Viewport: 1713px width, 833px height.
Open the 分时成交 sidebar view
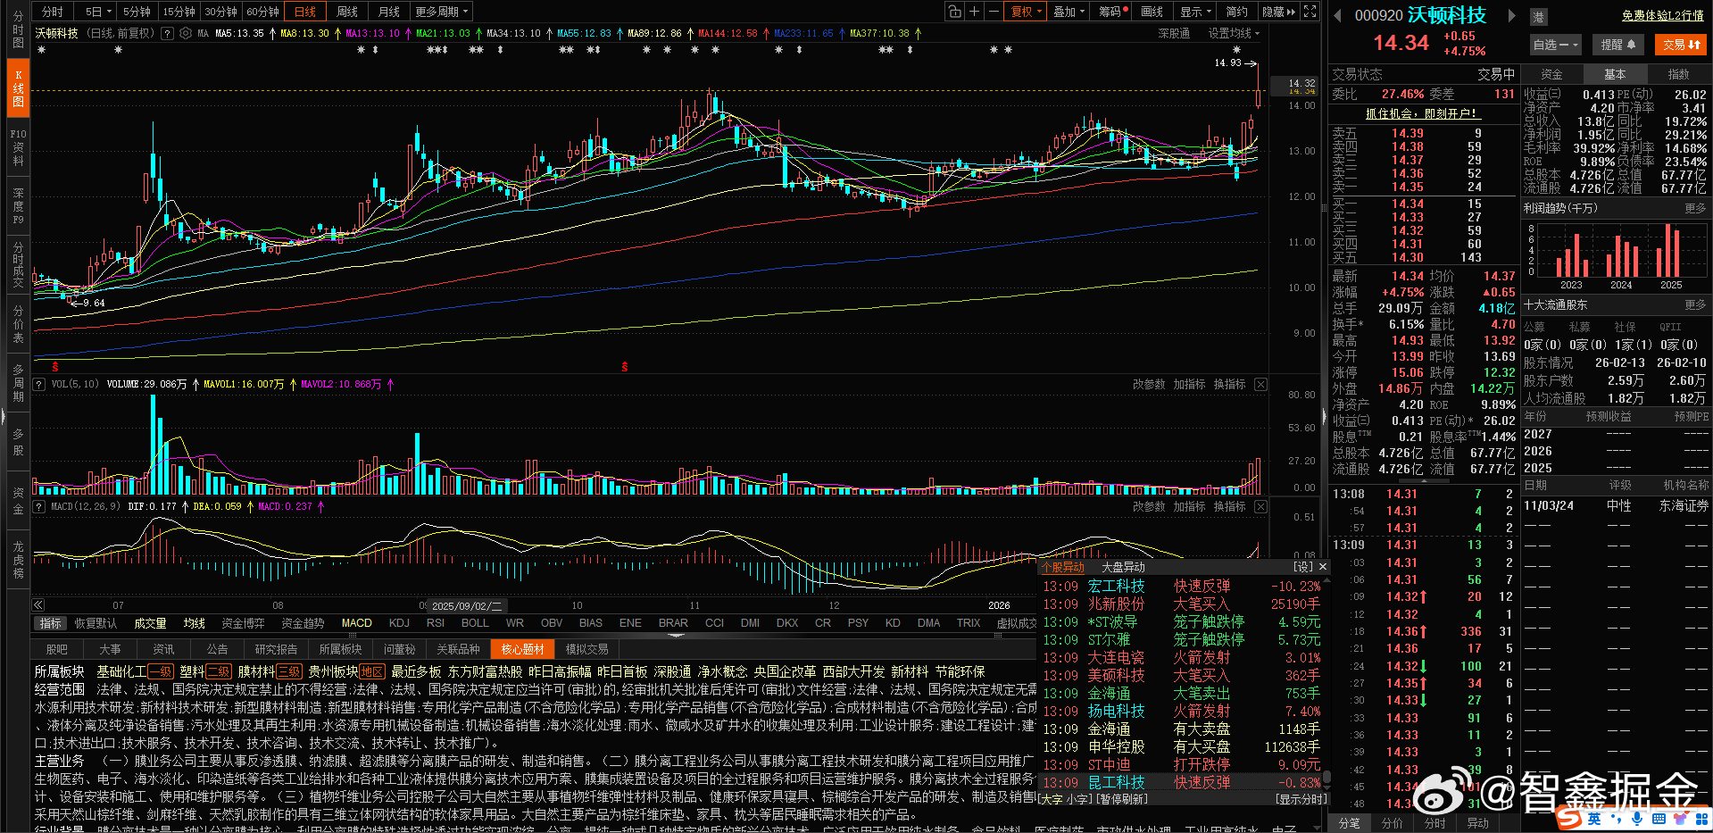coord(18,264)
